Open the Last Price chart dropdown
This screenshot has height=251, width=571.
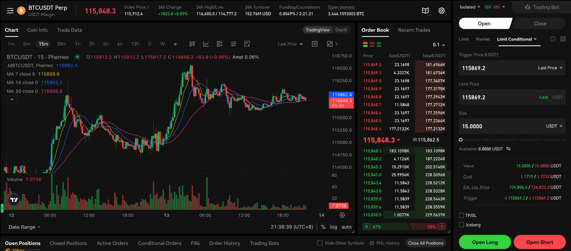tap(290, 44)
